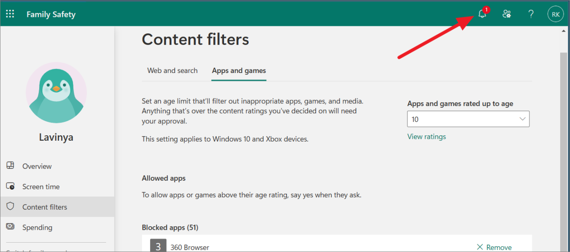
Task: Expand the age rating dropdown showing 10
Action: 468,119
